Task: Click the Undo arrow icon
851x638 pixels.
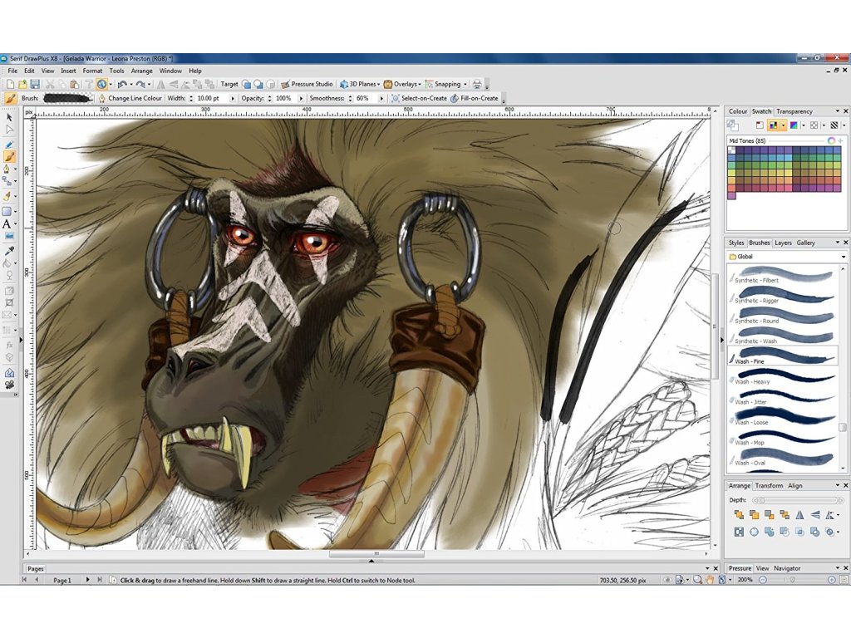Action: pos(122,84)
